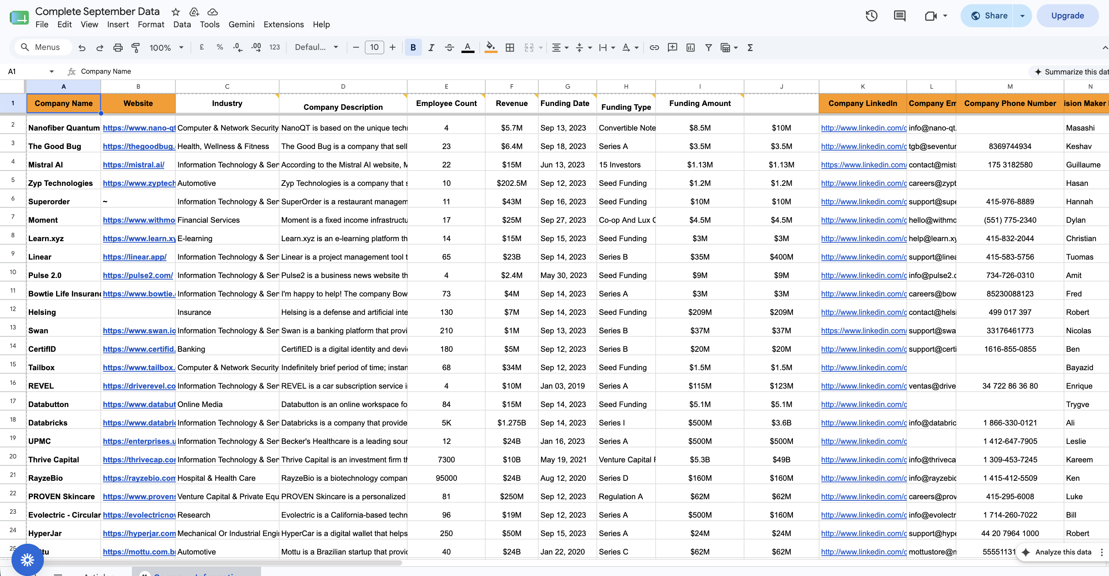Select the Funding Type header cell

(626, 104)
